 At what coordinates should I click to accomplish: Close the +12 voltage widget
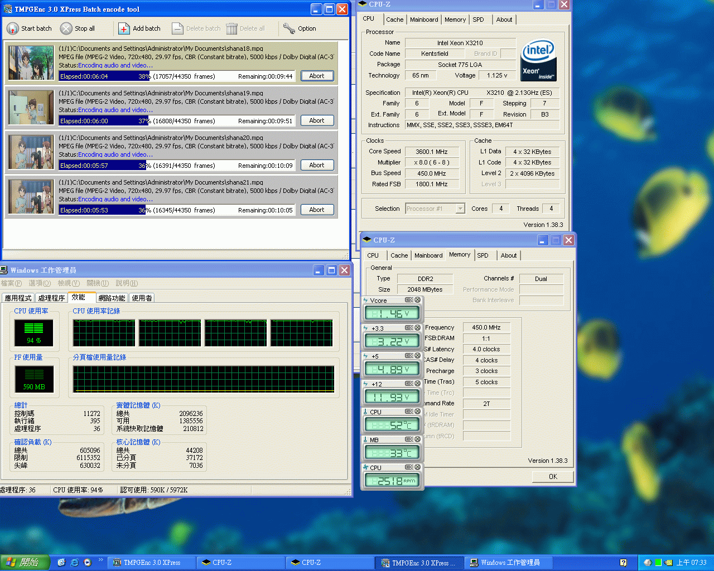(x=417, y=384)
